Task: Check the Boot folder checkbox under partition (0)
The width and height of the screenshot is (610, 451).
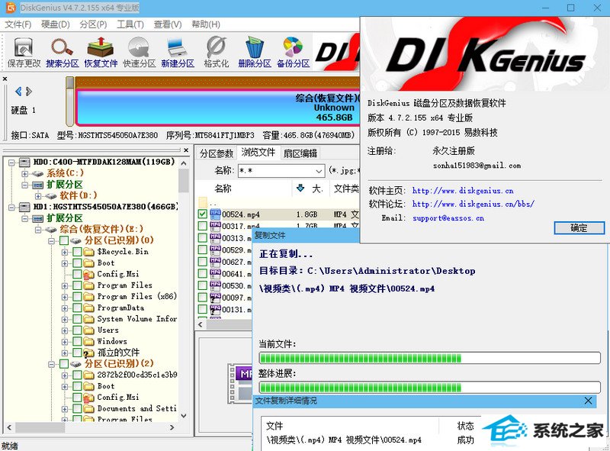Action: coord(77,263)
